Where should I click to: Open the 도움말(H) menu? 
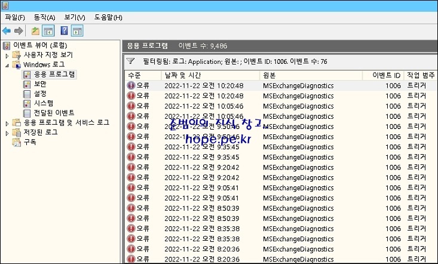pos(108,17)
